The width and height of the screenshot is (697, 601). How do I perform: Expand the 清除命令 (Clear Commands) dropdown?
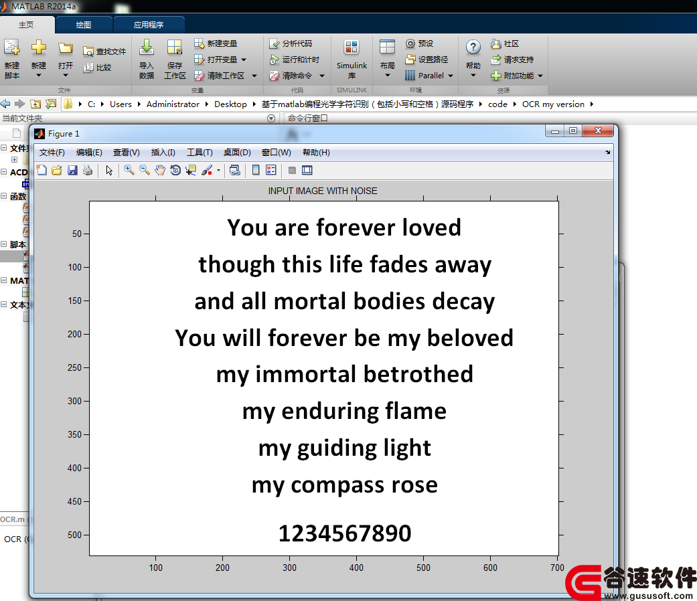322,76
